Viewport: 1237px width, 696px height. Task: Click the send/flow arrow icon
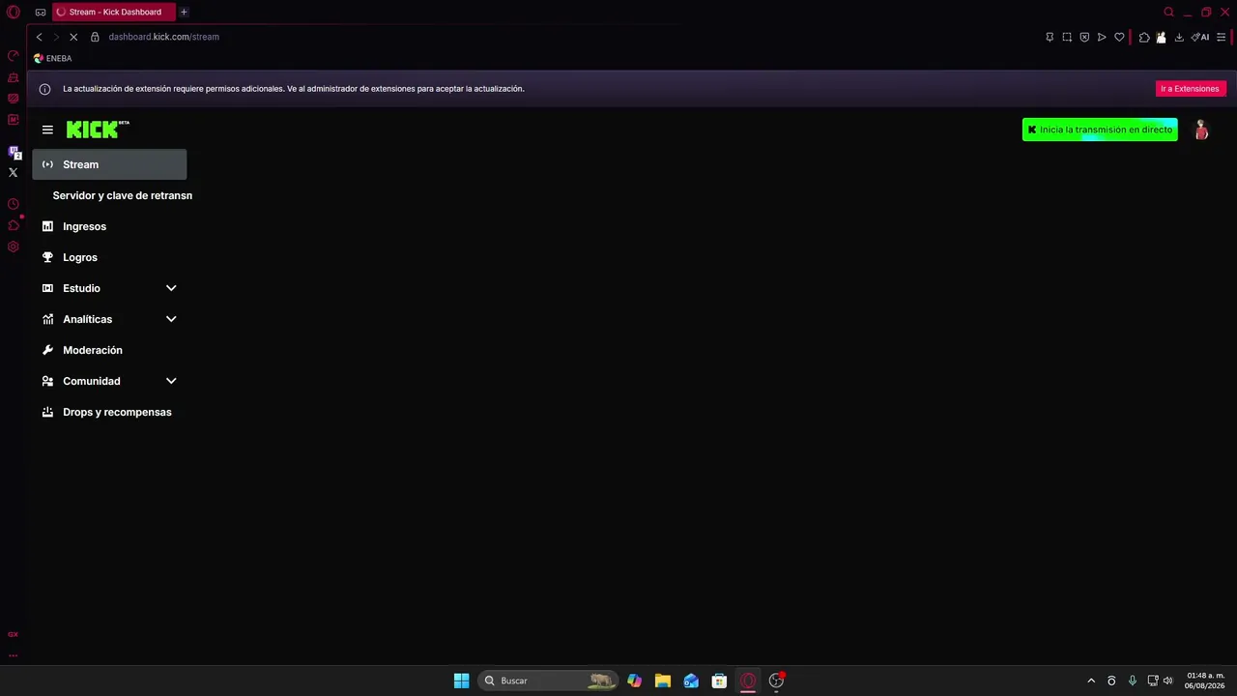[1102, 37]
